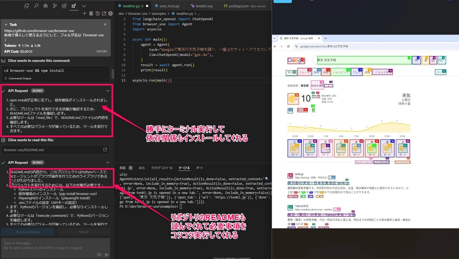The width and height of the screenshot is (459, 259).
Task: Click Chrome back arrow
Action: [x=275, y=46]
